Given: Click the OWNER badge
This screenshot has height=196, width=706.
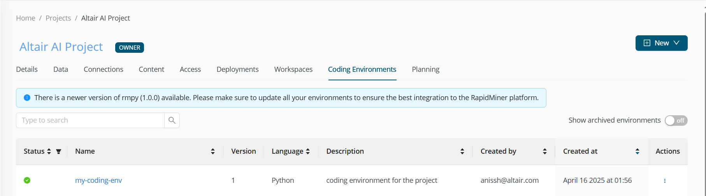Looking at the screenshot, I should pyautogui.click(x=130, y=47).
